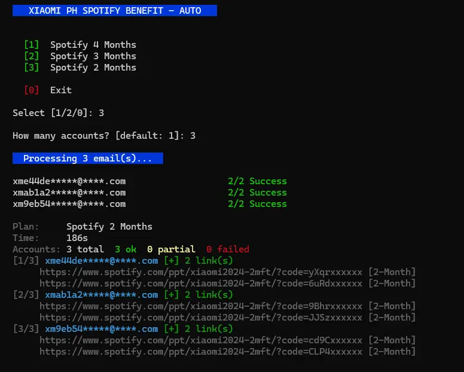The width and height of the screenshot is (464, 372).
Task: Click the blue xme44de email in results
Action: [101, 261]
